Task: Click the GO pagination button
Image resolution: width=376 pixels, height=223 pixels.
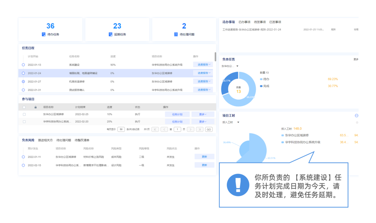Action: (x=209, y=129)
